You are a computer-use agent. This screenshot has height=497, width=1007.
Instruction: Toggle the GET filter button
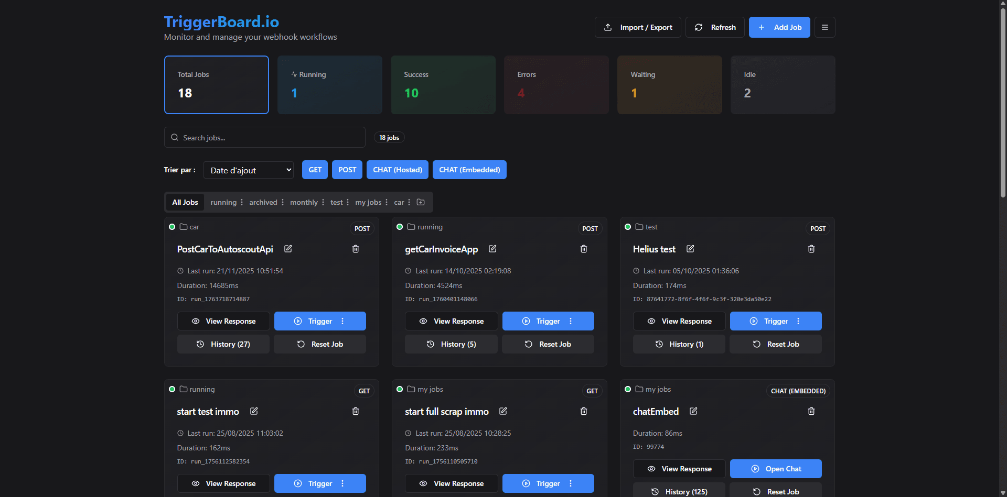click(315, 170)
